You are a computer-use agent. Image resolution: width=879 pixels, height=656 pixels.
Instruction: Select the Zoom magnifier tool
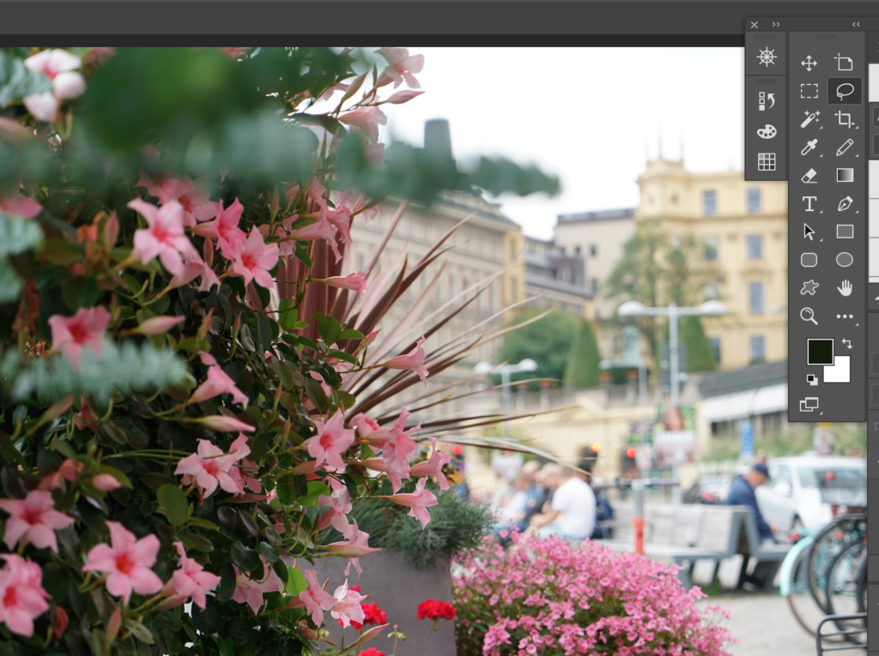(x=809, y=316)
